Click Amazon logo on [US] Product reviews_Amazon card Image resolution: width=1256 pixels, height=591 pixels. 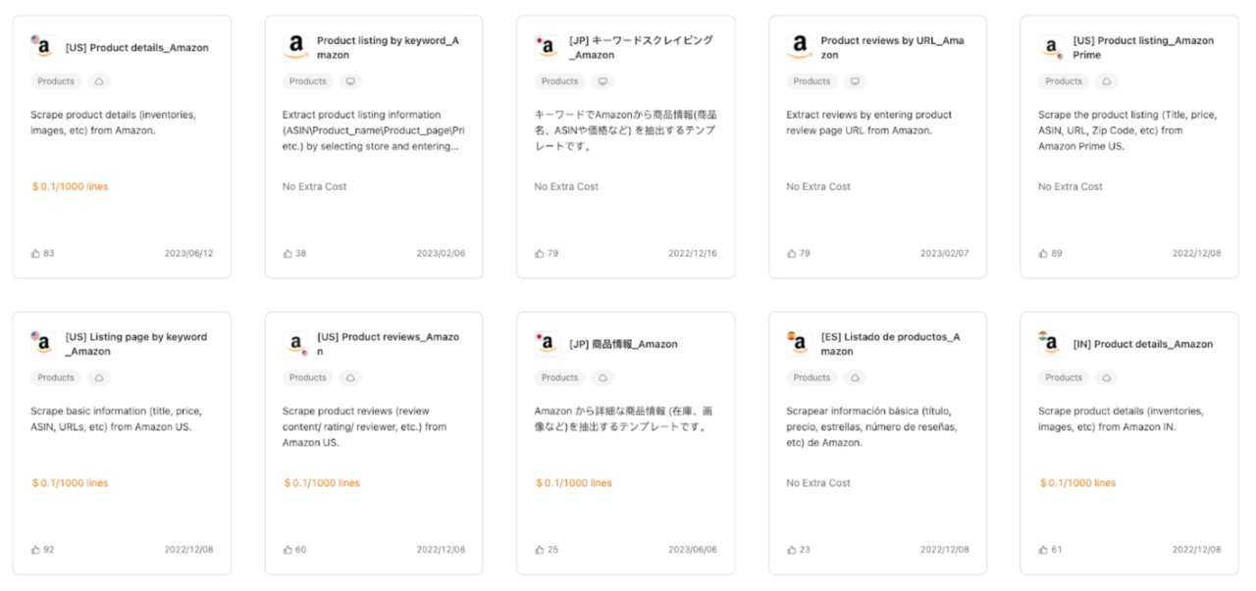tap(295, 343)
